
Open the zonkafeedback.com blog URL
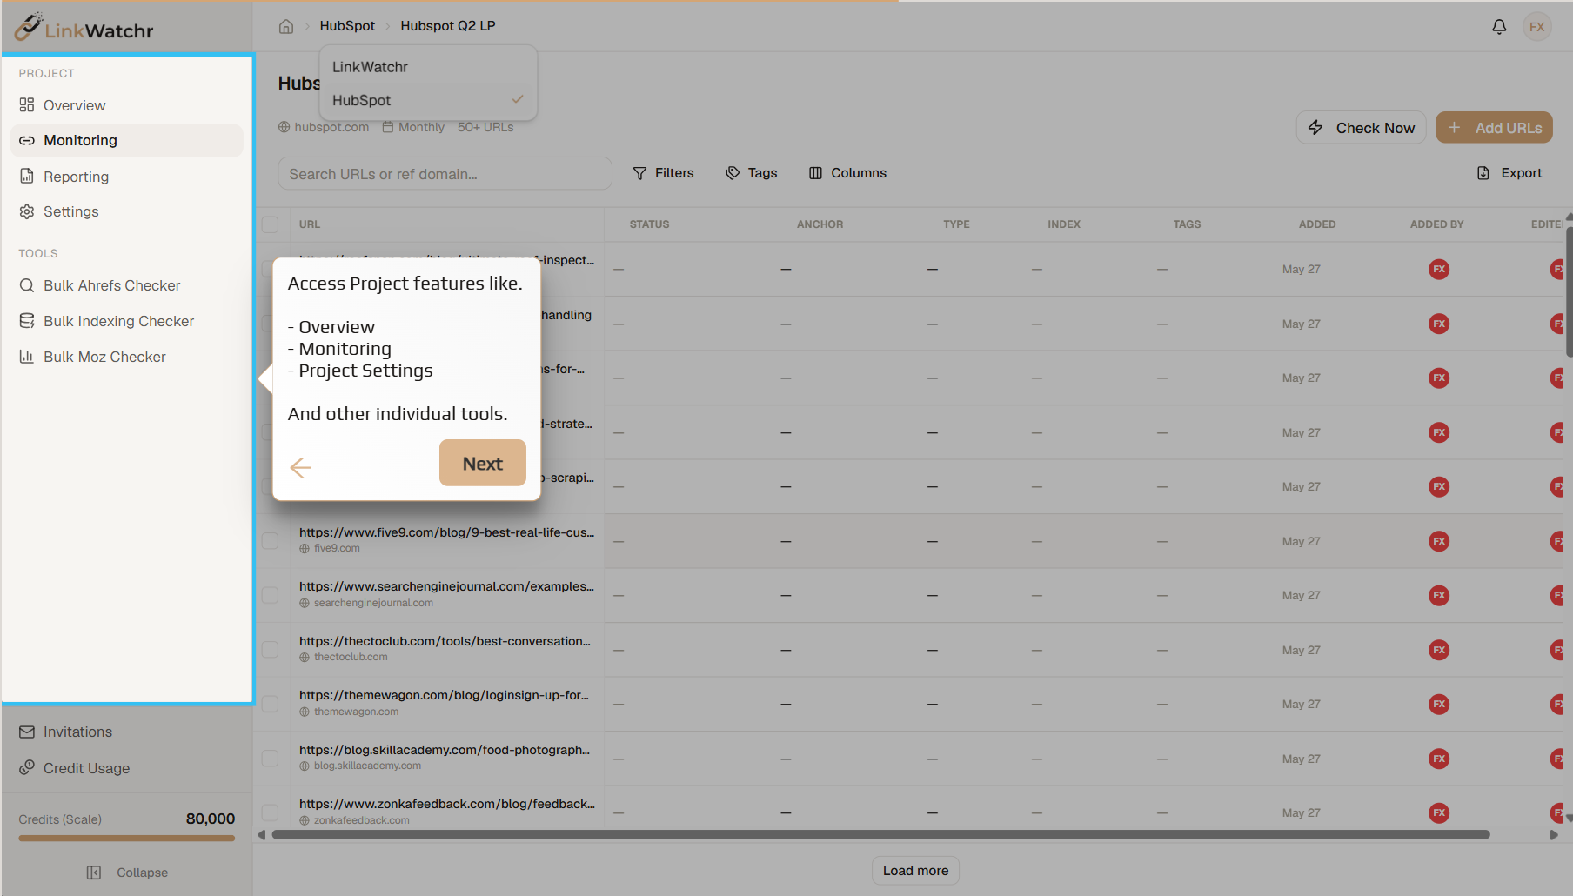[x=446, y=804]
